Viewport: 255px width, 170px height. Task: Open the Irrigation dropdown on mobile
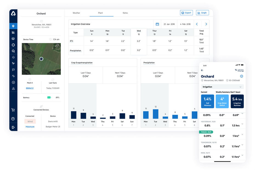(x=222, y=87)
